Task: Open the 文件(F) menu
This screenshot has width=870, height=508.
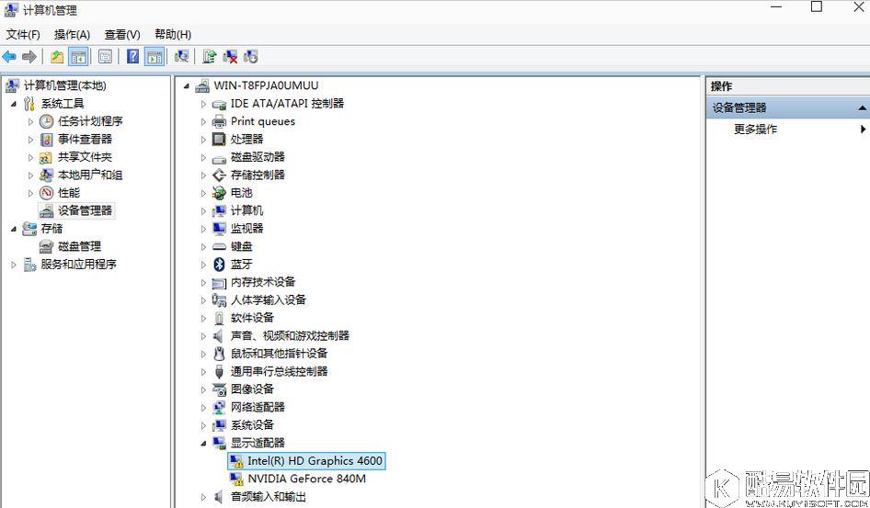Action: (x=23, y=34)
